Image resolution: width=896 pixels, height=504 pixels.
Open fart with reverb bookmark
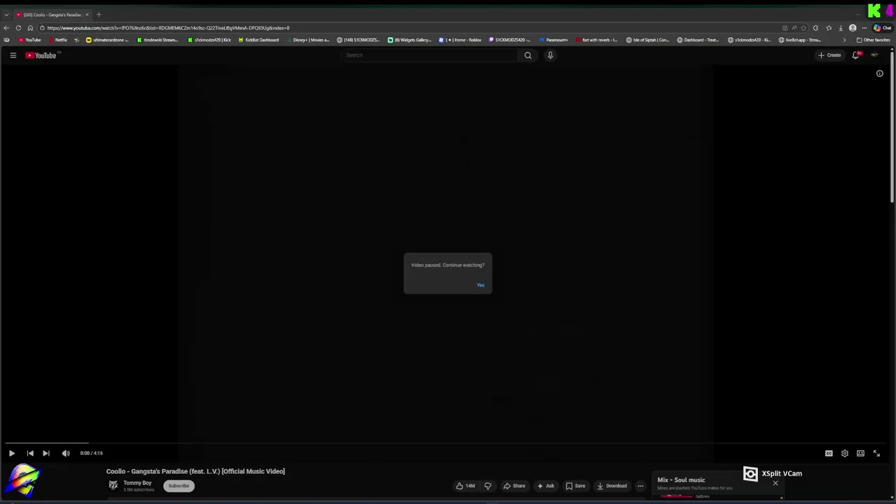[596, 40]
